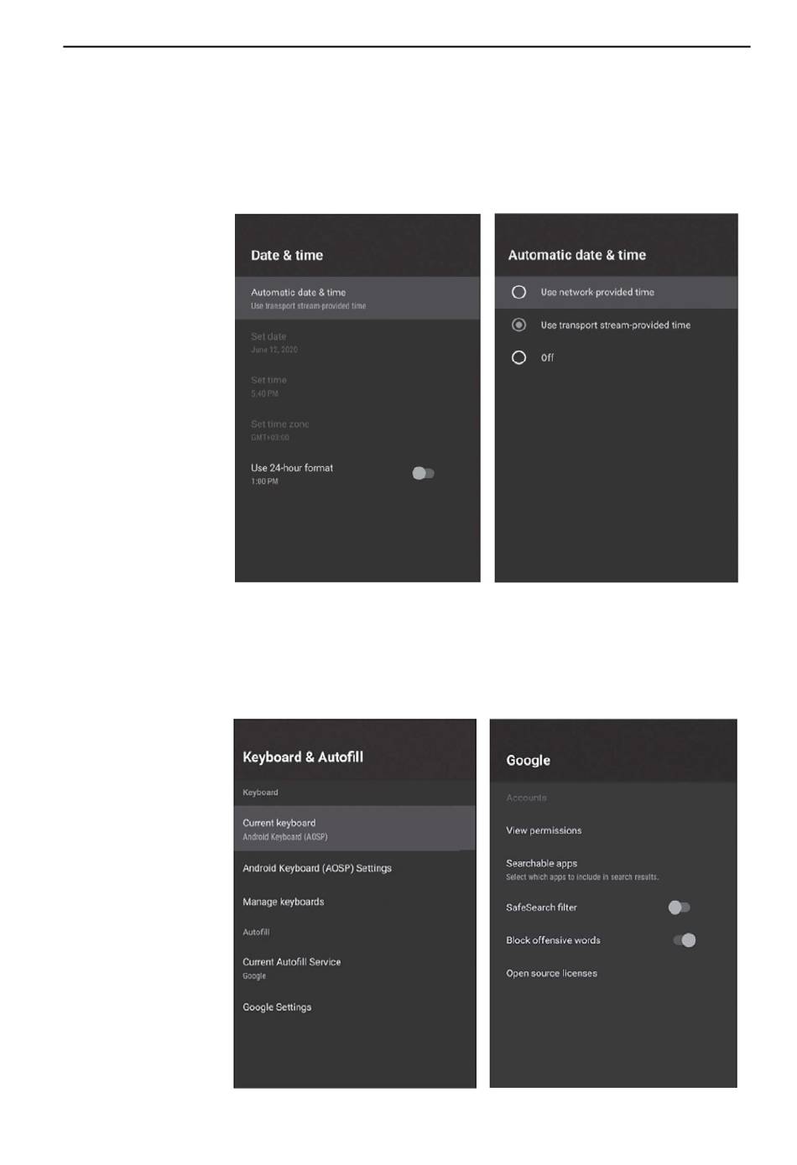Screen dimensions: 797x1165
Task: Click the Keyboard & Autofill panel title
Action: (x=303, y=757)
